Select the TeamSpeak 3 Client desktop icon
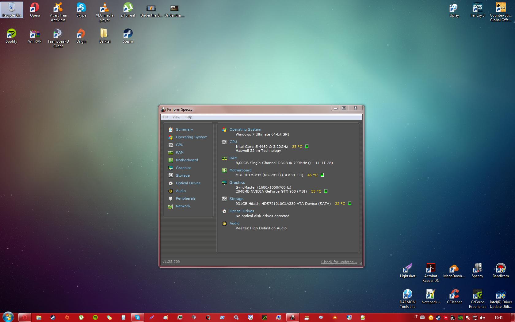This screenshot has width=515, height=322. click(58, 38)
